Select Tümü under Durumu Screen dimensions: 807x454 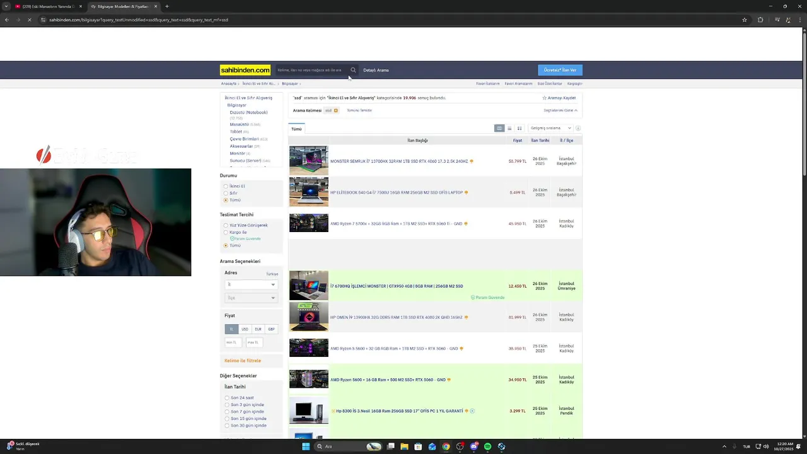226,200
